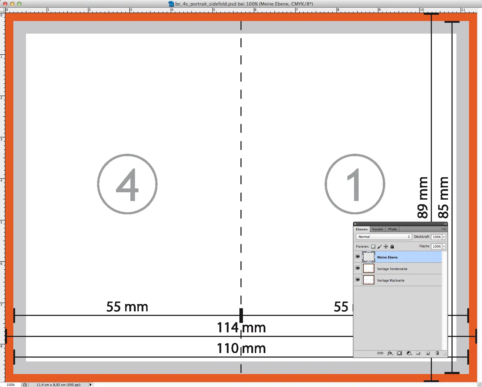
Task: Open the layer style fx menu
Action: [390, 353]
